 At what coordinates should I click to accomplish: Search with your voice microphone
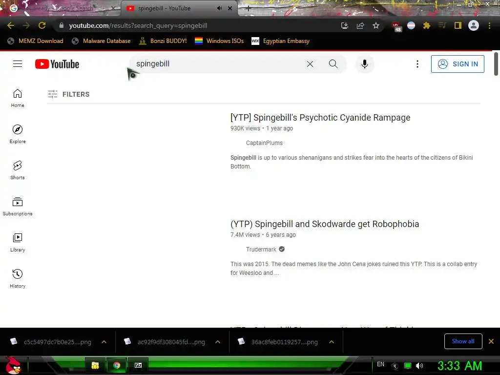pos(364,64)
